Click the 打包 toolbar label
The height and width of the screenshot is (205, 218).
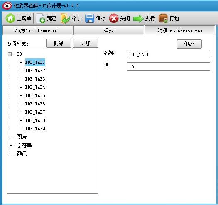pos(174,18)
